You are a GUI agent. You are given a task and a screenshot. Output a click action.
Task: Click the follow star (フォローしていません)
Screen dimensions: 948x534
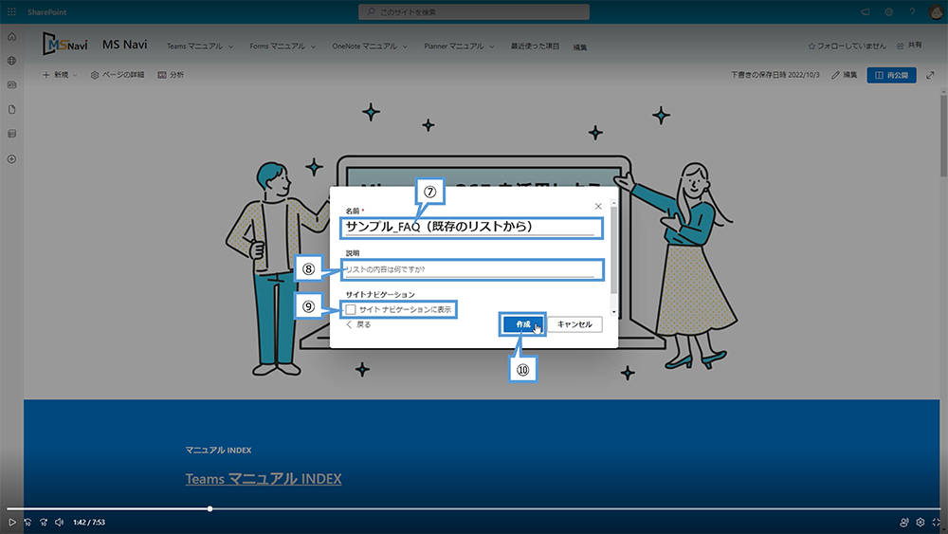click(847, 46)
